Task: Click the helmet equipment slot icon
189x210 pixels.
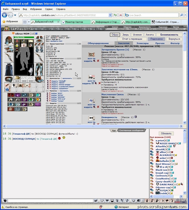Action: click(9, 41)
